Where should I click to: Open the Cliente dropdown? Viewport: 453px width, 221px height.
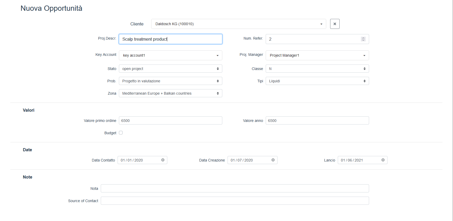coord(238,24)
